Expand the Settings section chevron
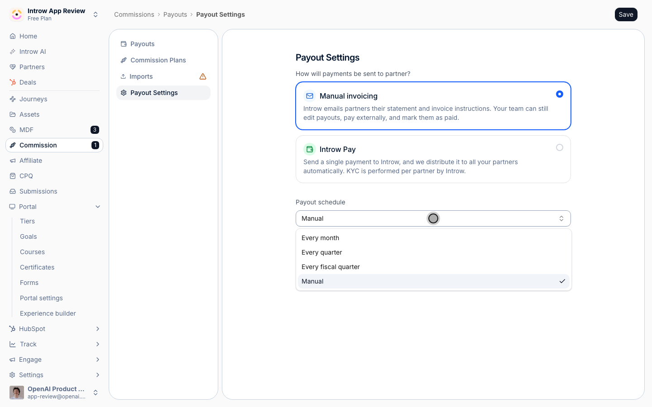652x407 pixels. (98, 375)
